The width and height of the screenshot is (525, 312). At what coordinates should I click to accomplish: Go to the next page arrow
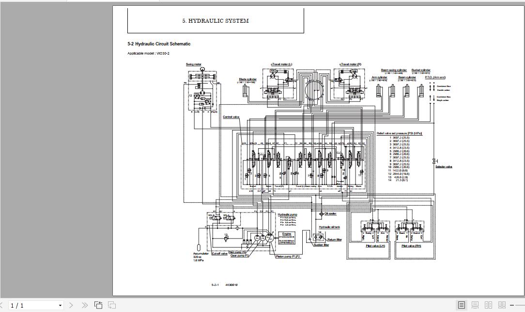click(71, 305)
